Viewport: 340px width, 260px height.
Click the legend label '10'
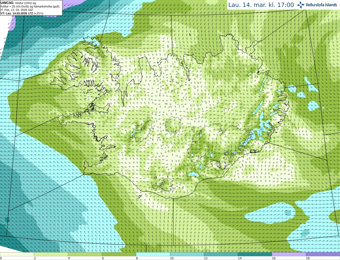172,258
